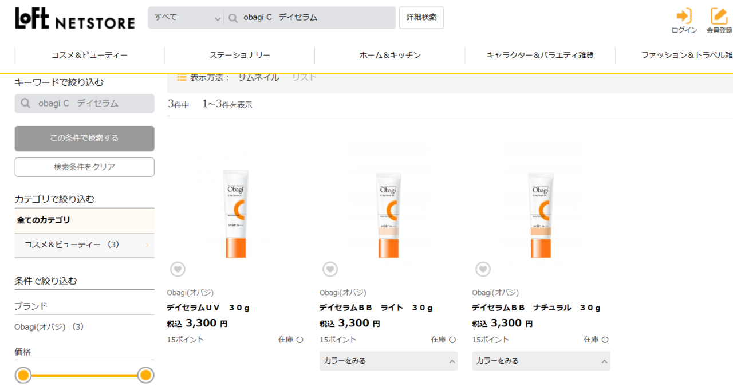This screenshot has width=733, height=386.
Task: Click the magnifier icon in the top search bar
Action: [x=233, y=18]
